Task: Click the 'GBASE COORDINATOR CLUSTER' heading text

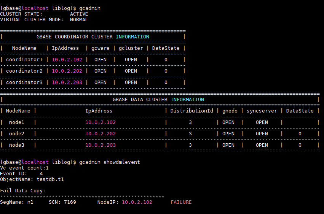Action: click(75, 37)
